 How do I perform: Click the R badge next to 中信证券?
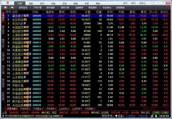click(30, 105)
